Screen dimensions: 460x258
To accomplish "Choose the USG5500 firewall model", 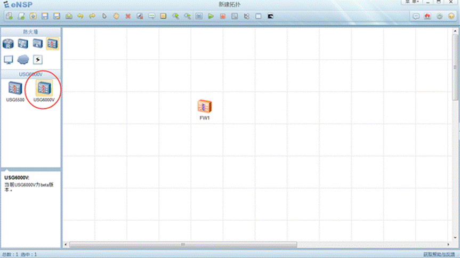I will [15, 92].
